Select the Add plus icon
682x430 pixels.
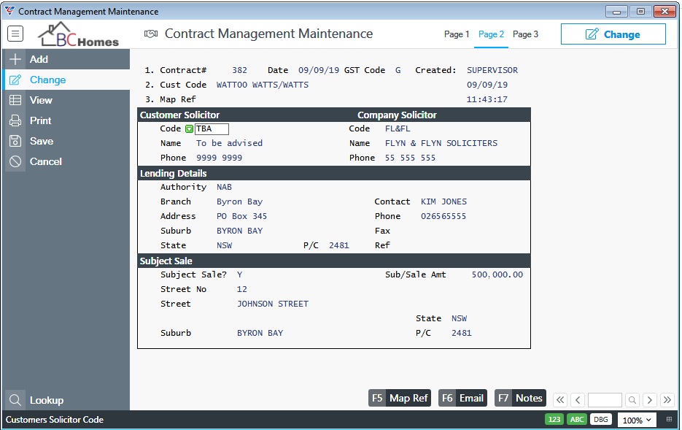(15, 59)
